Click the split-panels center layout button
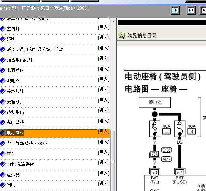 point(191,10)
